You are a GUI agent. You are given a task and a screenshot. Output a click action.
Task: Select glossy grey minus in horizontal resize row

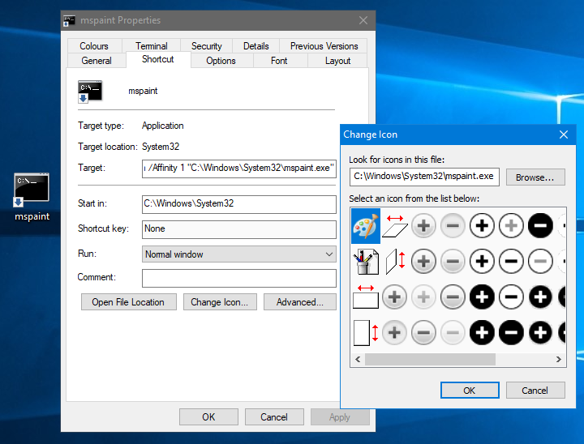(x=453, y=297)
